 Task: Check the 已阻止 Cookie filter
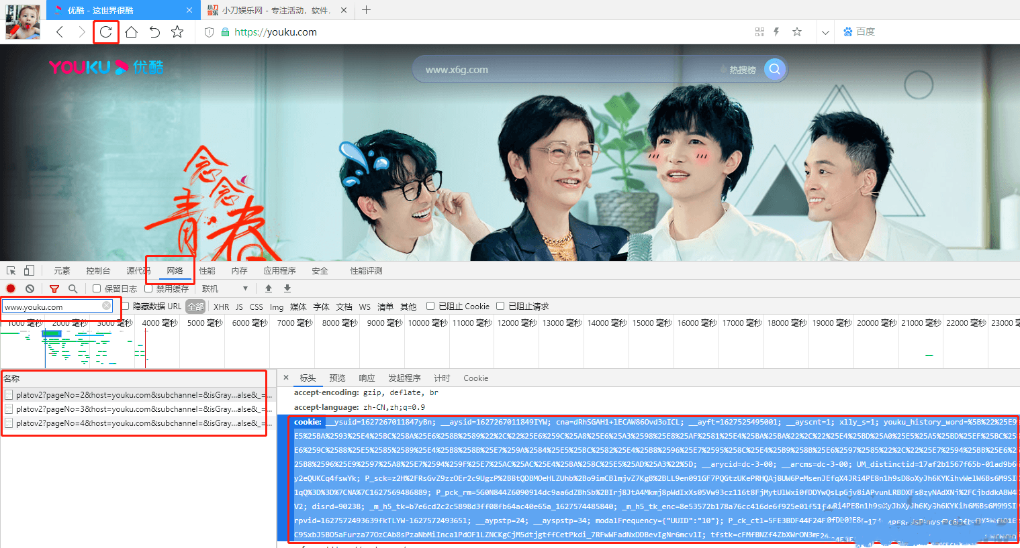[430, 306]
